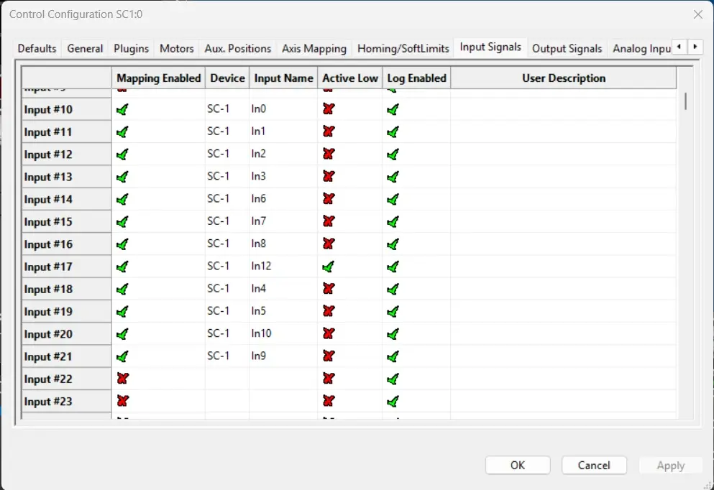Screen dimensions: 714x490
Task: Toggle Active Low red X for Input #10
Action: (329, 108)
